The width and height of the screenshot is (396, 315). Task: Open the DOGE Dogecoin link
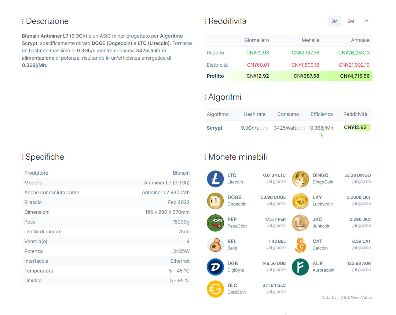[x=237, y=201]
